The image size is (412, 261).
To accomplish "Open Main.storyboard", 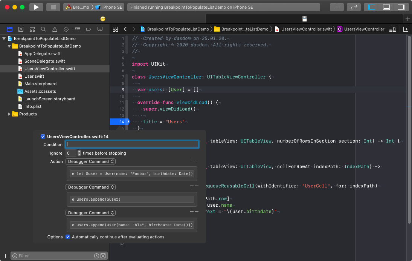I will [x=40, y=84].
